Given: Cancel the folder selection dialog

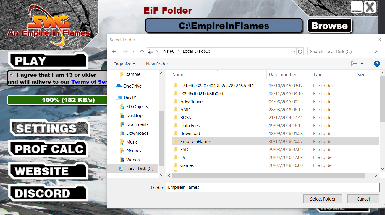Looking at the screenshot, I should tap(363, 199).
